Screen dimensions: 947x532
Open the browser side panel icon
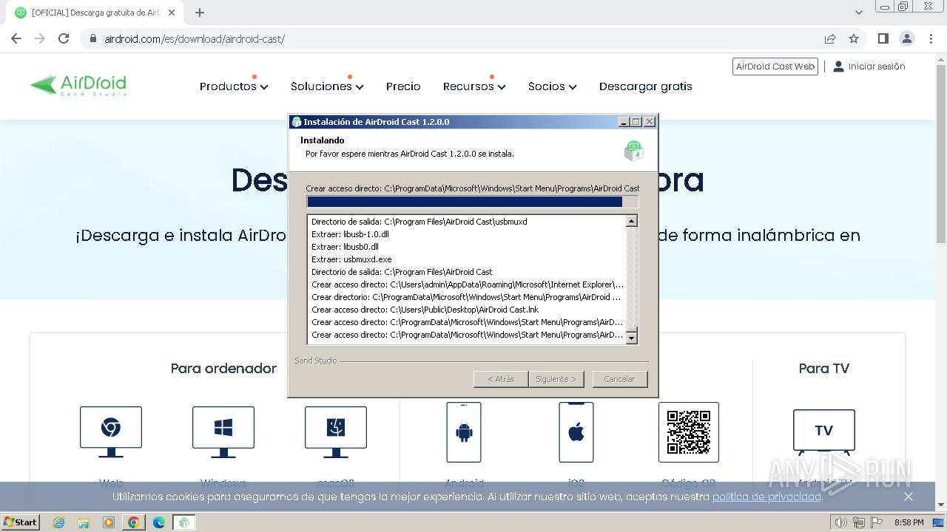pyautogui.click(x=883, y=38)
